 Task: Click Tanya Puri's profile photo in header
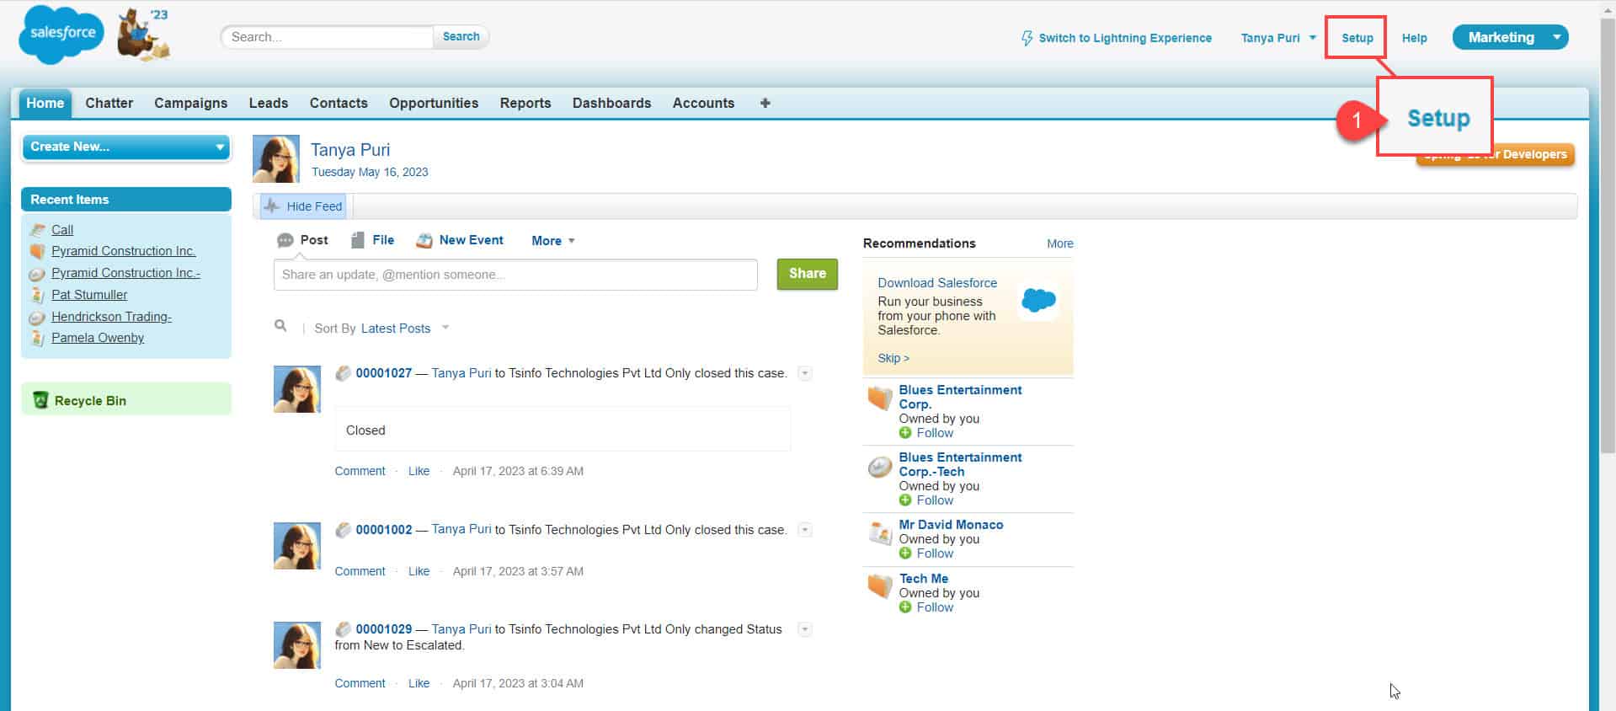(x=276, y=158)
